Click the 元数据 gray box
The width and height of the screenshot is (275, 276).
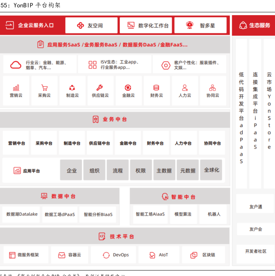click(x=188, y=170)
